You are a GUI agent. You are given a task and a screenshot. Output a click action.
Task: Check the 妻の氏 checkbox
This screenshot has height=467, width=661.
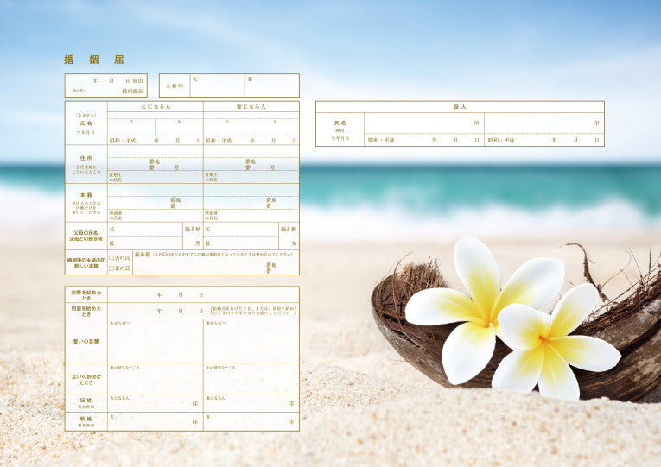[111, 268]
